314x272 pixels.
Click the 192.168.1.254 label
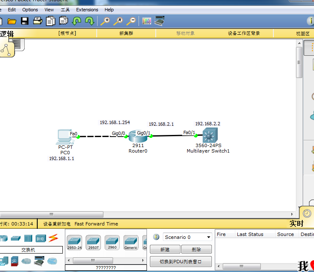click(115, 122)
